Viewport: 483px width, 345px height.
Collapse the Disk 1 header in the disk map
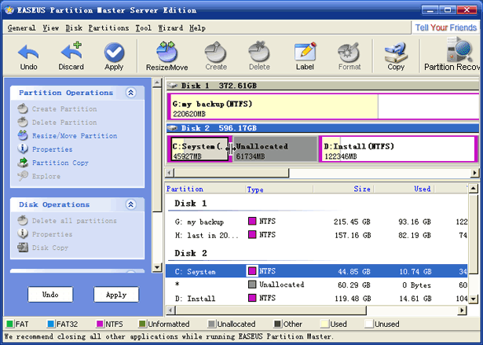(x=174, y=85)
